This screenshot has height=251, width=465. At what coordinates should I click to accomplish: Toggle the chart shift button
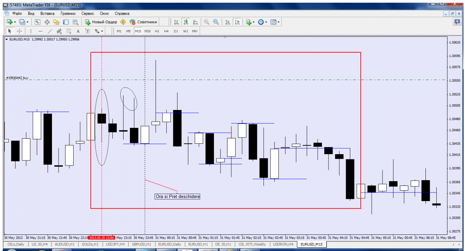point(237,22)
